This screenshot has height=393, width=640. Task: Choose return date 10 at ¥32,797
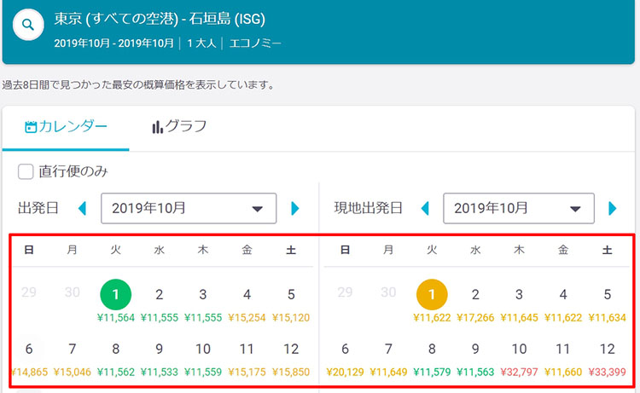519,359
